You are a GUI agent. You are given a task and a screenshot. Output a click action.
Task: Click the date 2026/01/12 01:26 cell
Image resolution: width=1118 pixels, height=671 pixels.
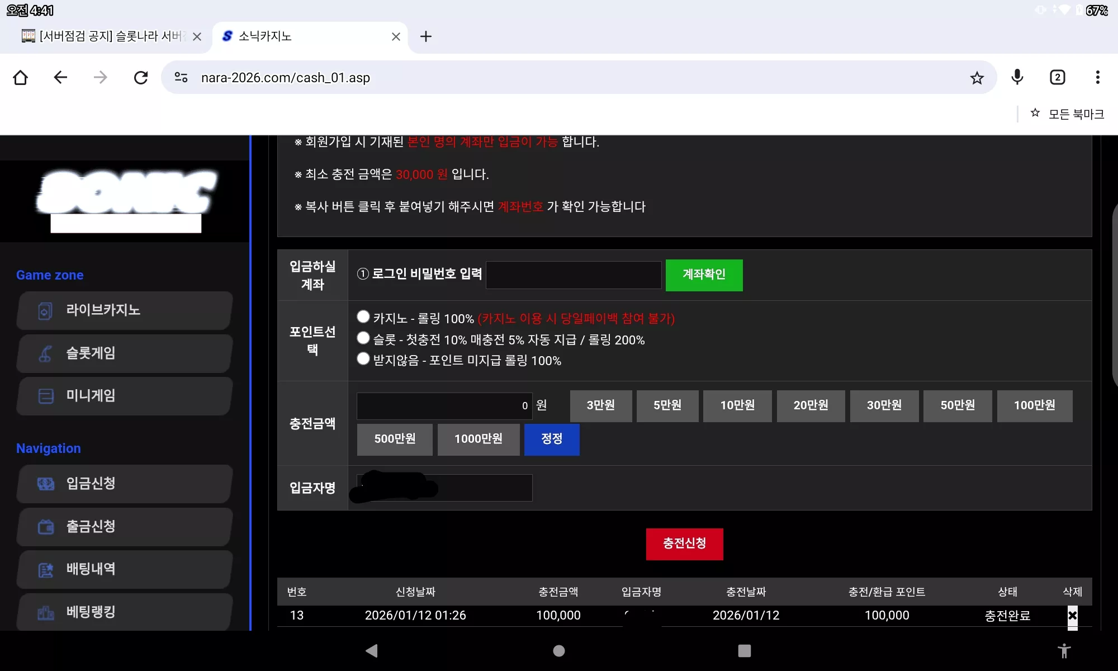(415, 615)
